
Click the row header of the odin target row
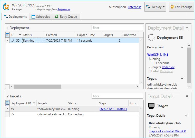pyautogui.click(x=7, y=114)
